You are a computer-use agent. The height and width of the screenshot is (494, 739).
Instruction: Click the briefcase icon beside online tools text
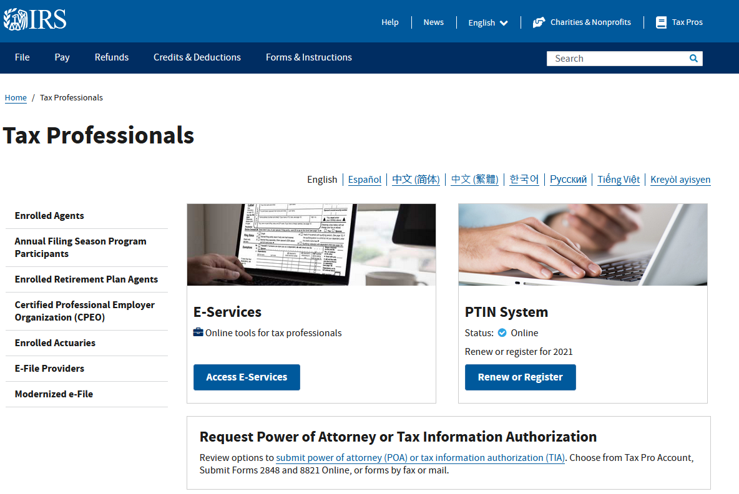point(199,332)
